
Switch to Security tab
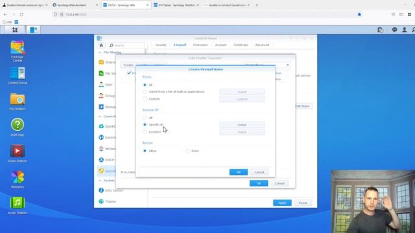coord(161,45)
